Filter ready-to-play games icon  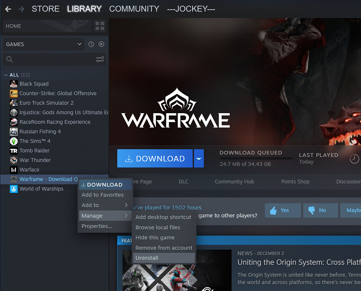tap(101, 44)
